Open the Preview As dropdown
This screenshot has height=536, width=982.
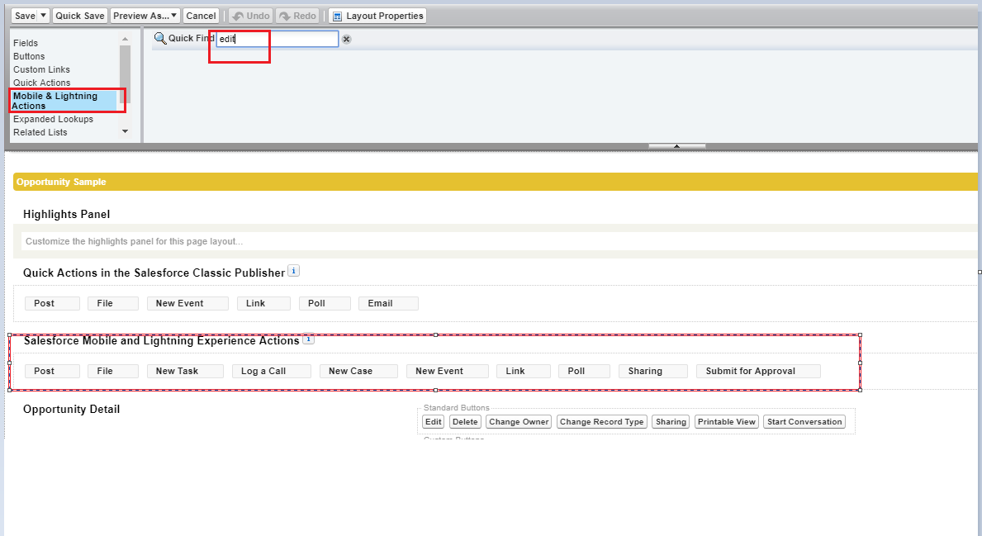pos(145,16)
